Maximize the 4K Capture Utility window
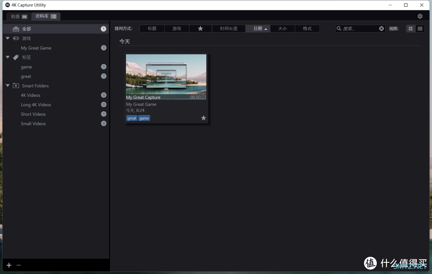The width and height of the screenshot is (432, 274). tap(406, 5)
